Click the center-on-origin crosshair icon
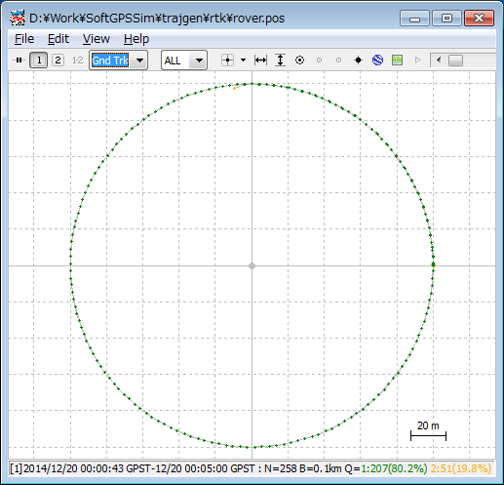Screen dimensions: 504x485 coord(227,61)
